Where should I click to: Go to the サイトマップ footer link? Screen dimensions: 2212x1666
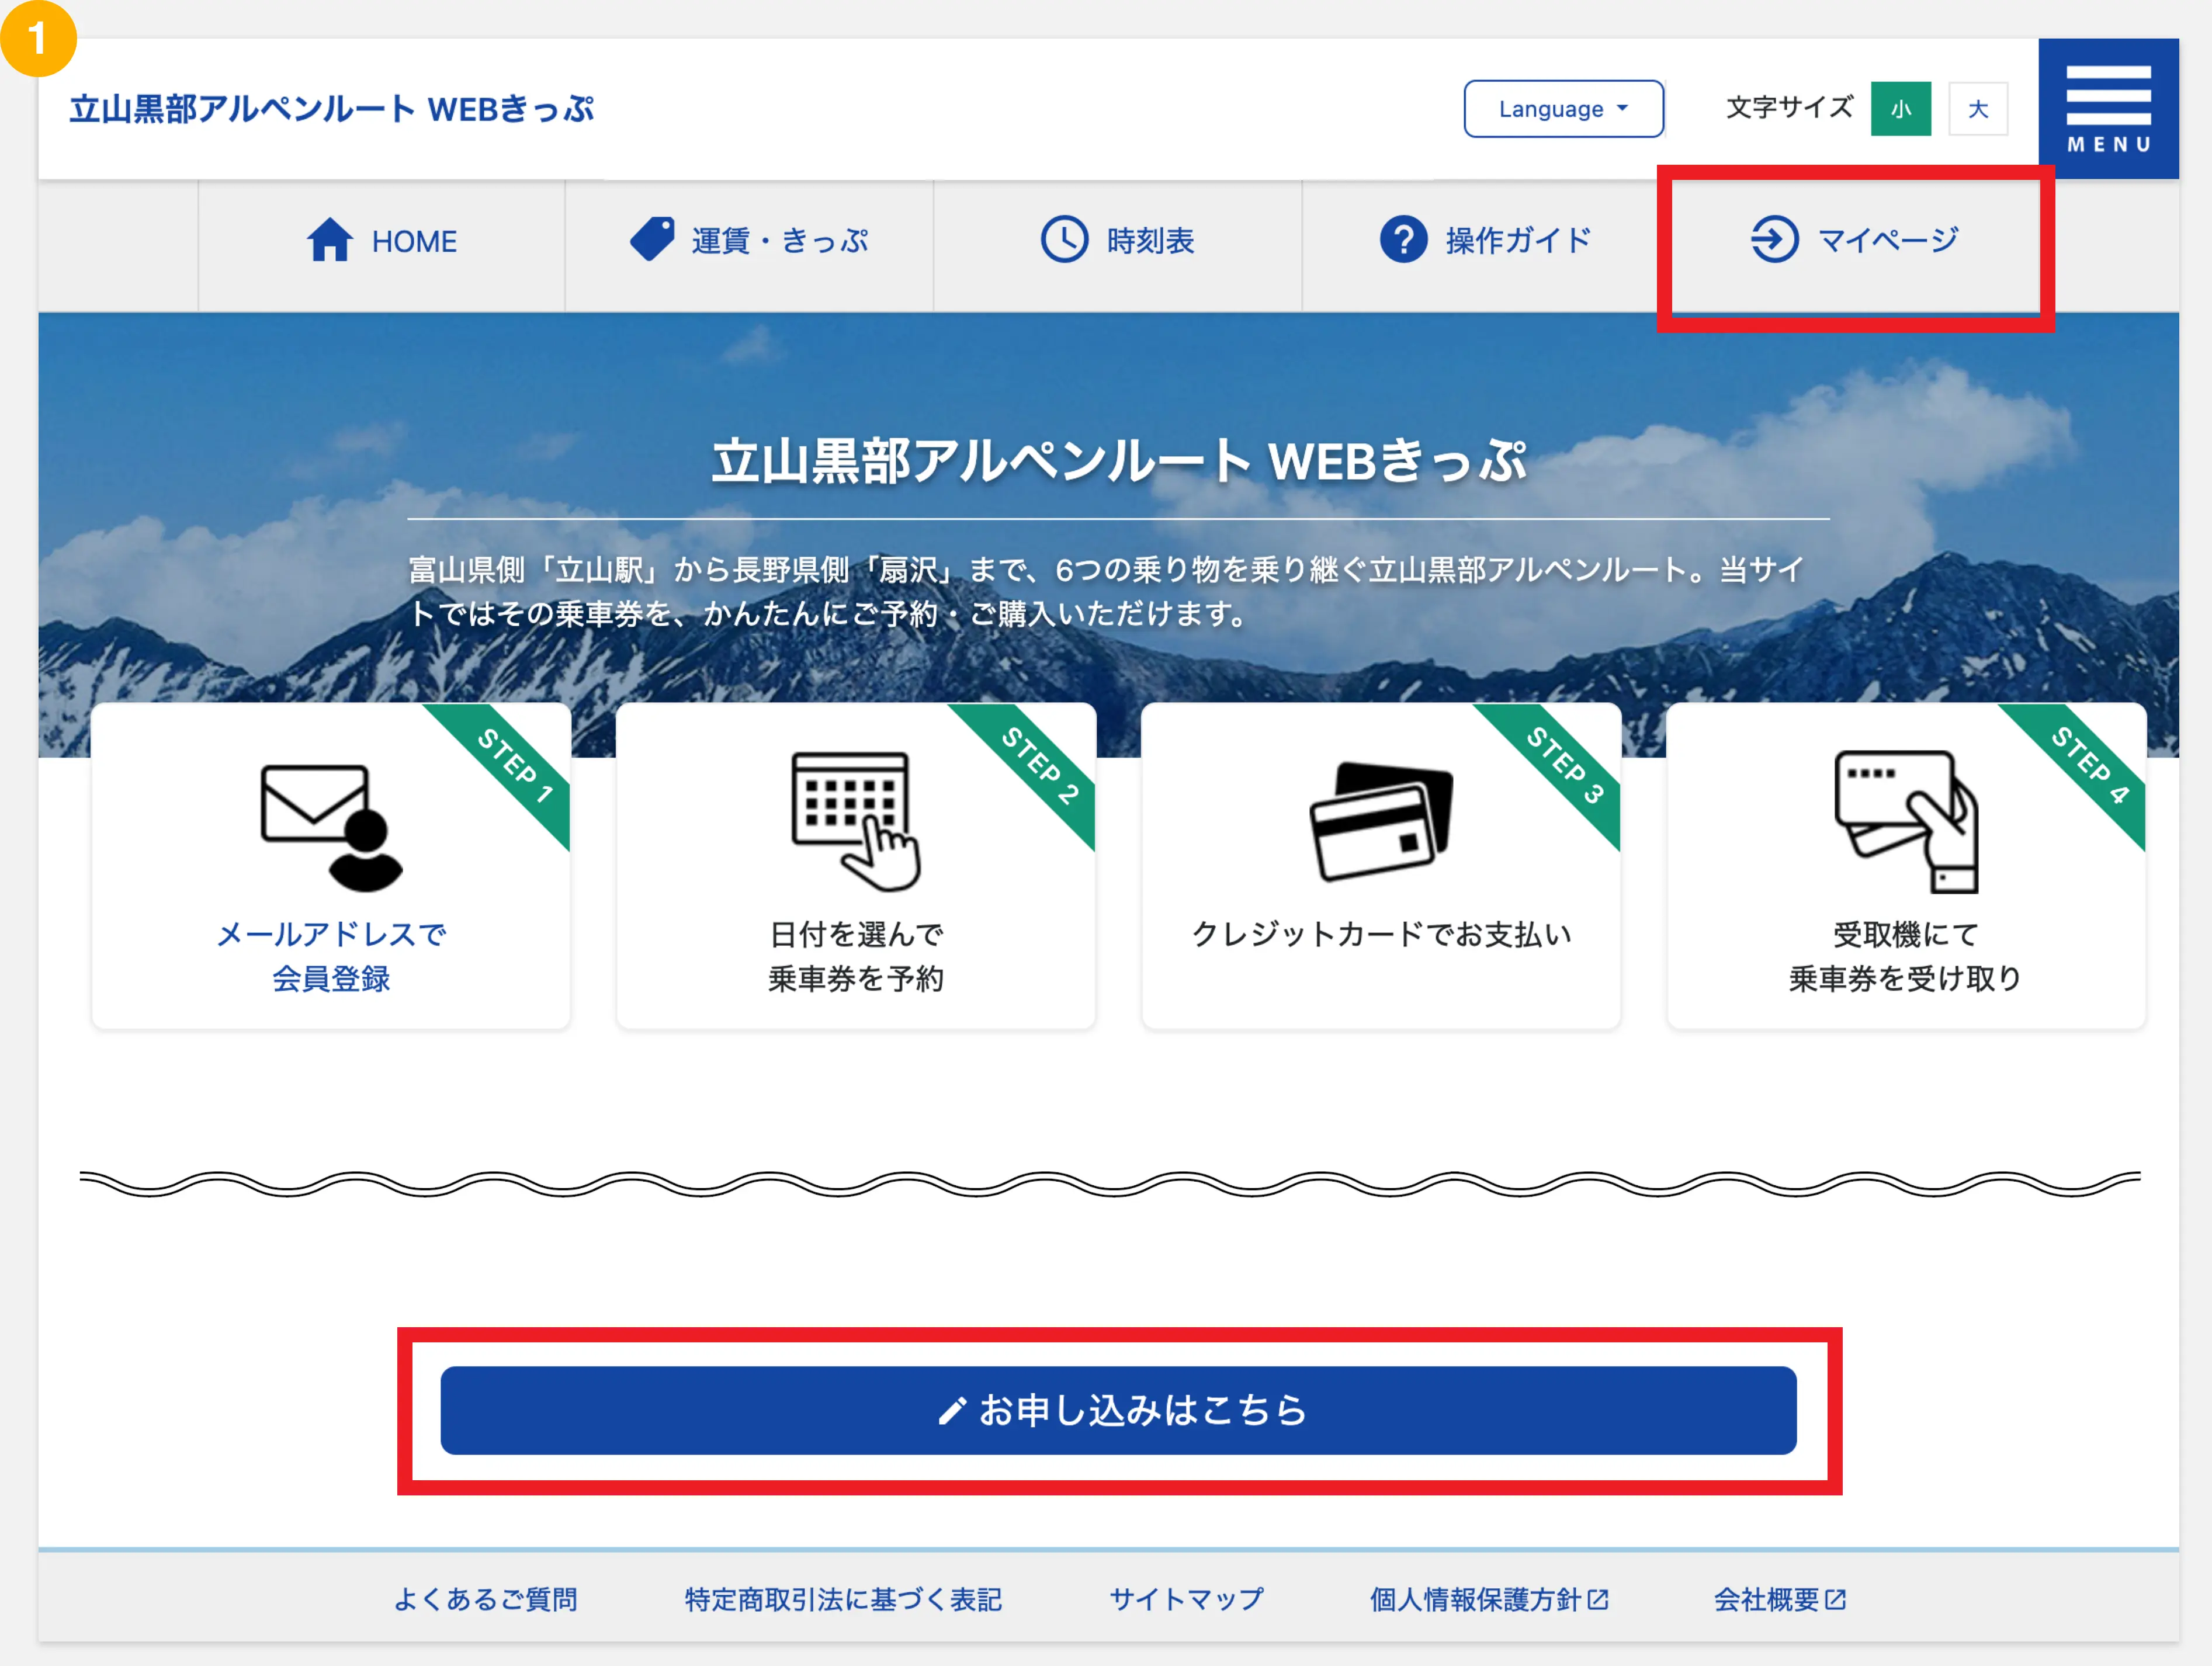[1186, 1599]
